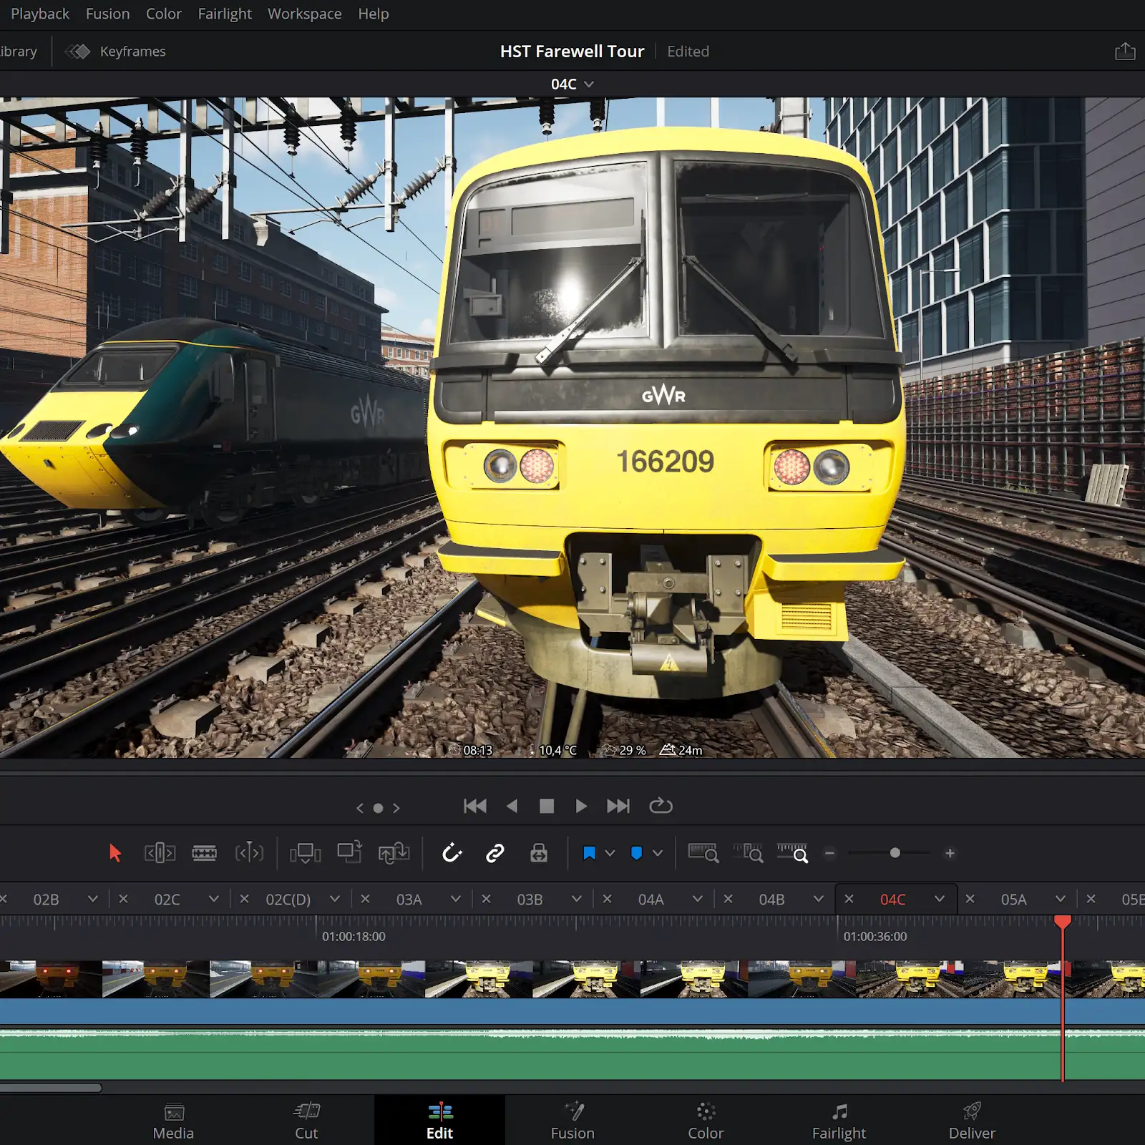Open the Keyframes panel
1145x1145 pixels.
(115, 52)
